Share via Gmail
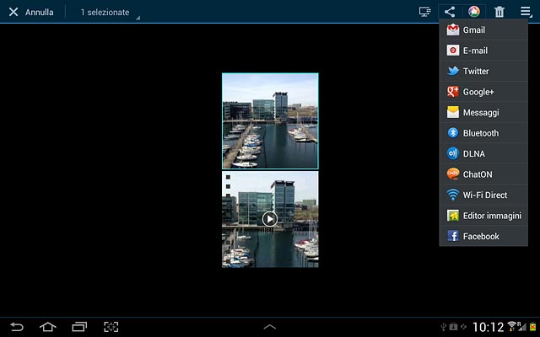This screenshot has height=337, width=540. click(x=483, y=30)
